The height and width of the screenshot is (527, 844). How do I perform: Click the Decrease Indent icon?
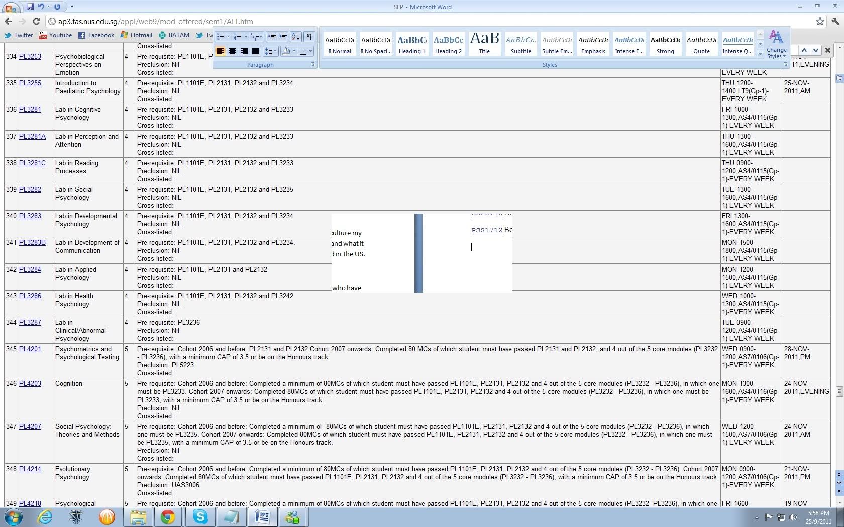272,36
